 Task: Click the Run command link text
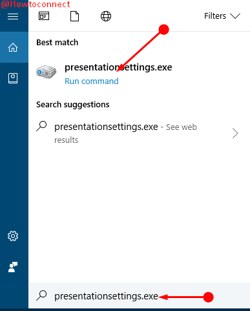click(x=92, y=81)
